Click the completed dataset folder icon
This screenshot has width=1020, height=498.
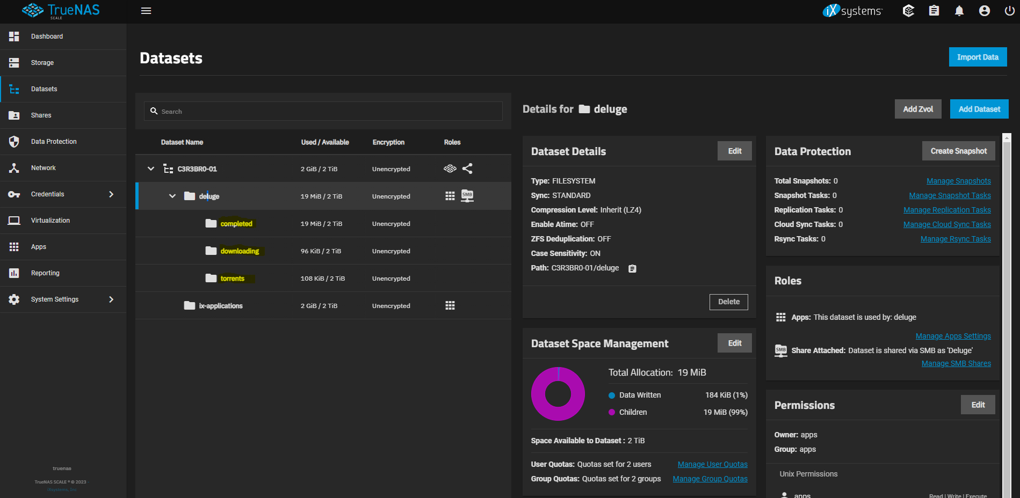(x=211, y=223)
